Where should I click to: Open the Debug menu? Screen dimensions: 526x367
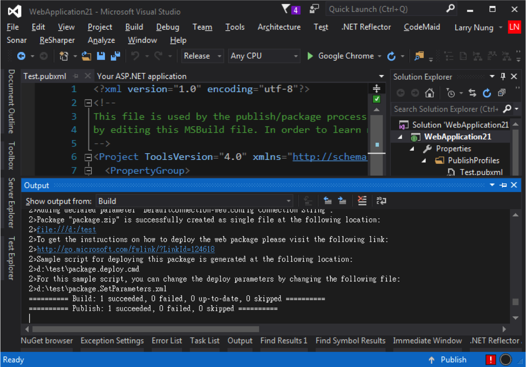tap(168, 27)
